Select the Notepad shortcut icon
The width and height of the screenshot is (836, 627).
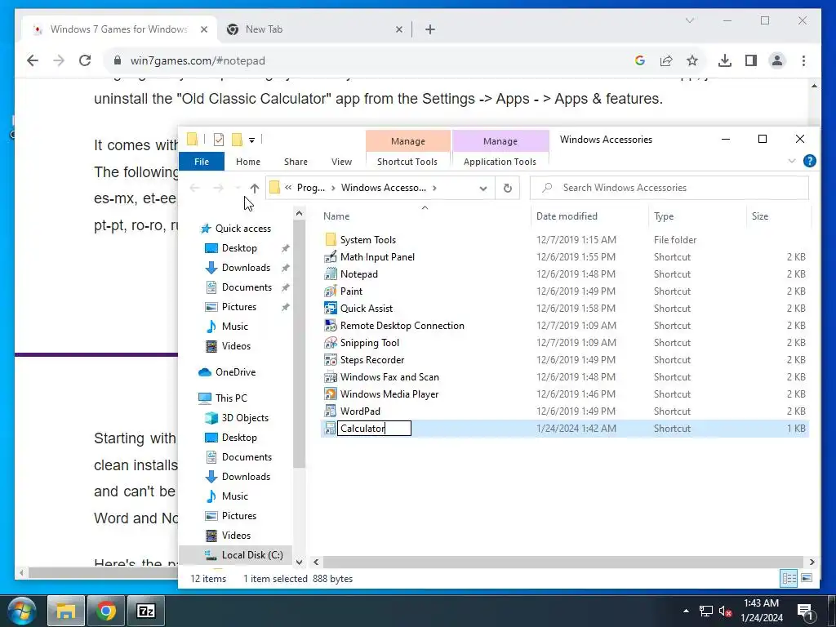331,274
